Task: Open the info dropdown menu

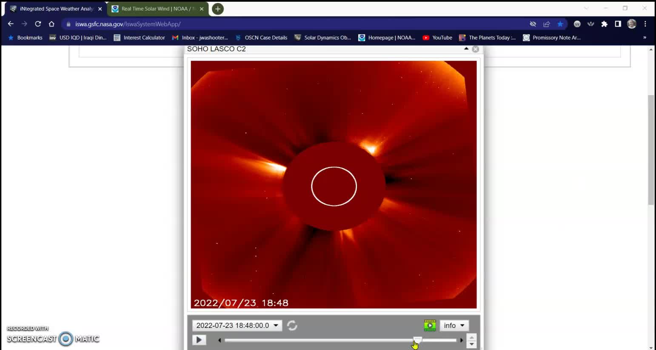Action: tap(454, 325)
